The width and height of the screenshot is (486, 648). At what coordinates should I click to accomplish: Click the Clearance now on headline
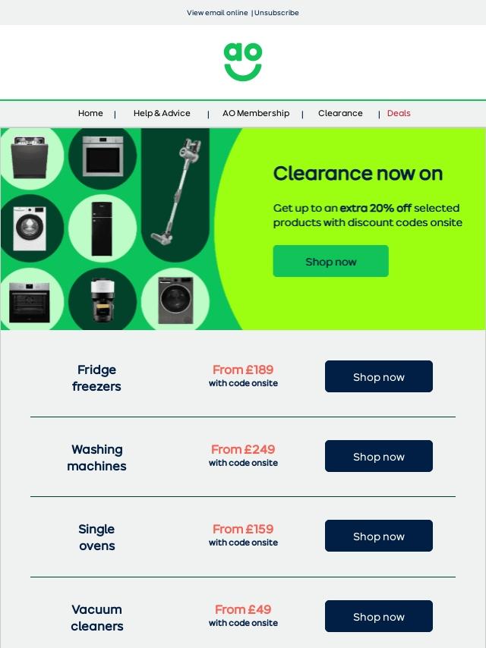click(x=358, y=174)
